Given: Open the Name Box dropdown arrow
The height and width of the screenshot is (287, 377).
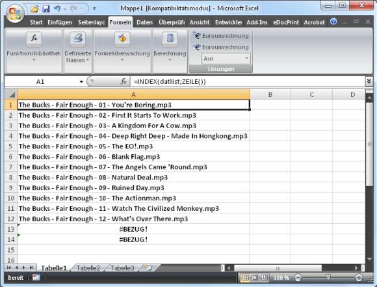Looking at the screenshot, I should point(81,81).
